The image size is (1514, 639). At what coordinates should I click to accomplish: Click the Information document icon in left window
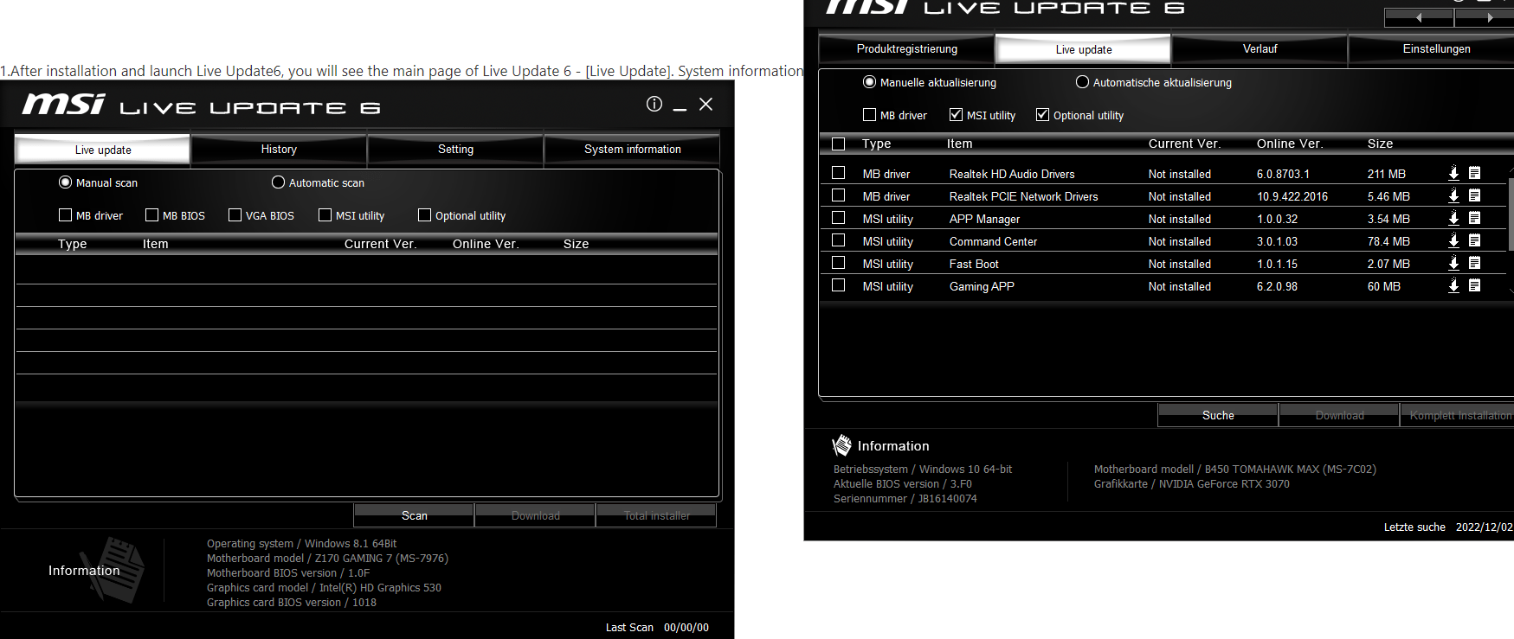coord(115,569)
